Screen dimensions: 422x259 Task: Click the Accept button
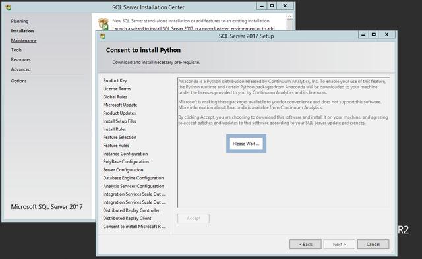click(193, 218)
